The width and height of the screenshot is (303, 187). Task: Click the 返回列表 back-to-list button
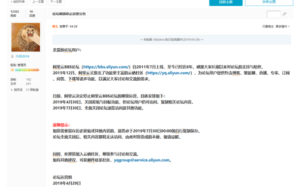pos(18,2)
